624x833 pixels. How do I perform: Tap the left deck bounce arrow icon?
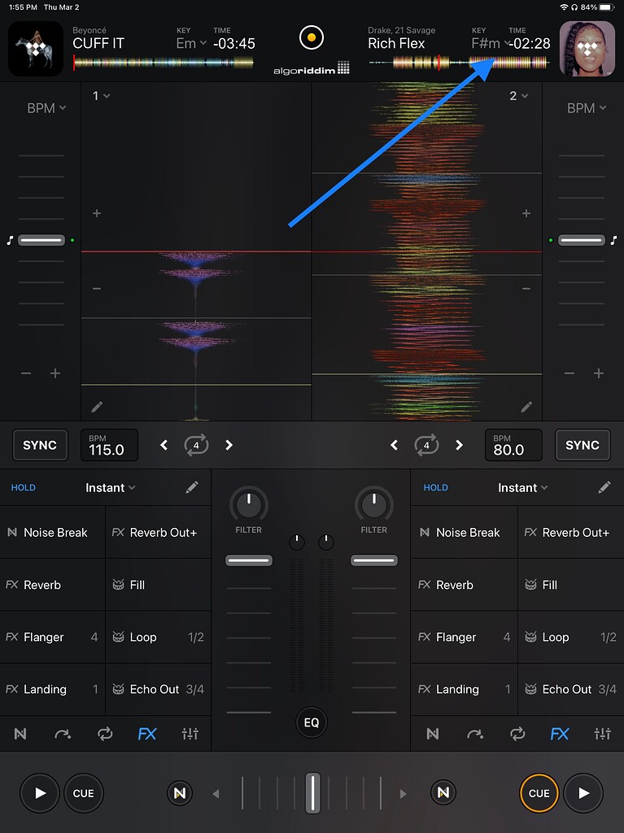[63, 734]
